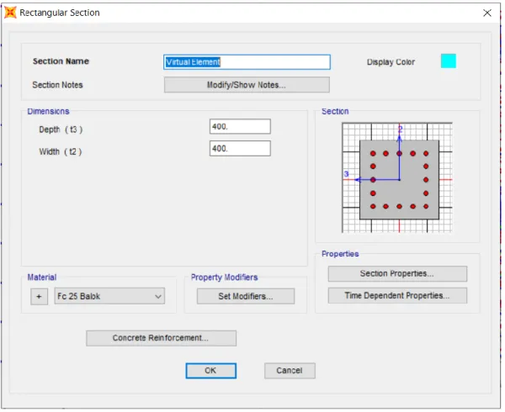The image size is (505, 412).
Task: Click the Section group title above preview
Action: [x=335, y=111]
